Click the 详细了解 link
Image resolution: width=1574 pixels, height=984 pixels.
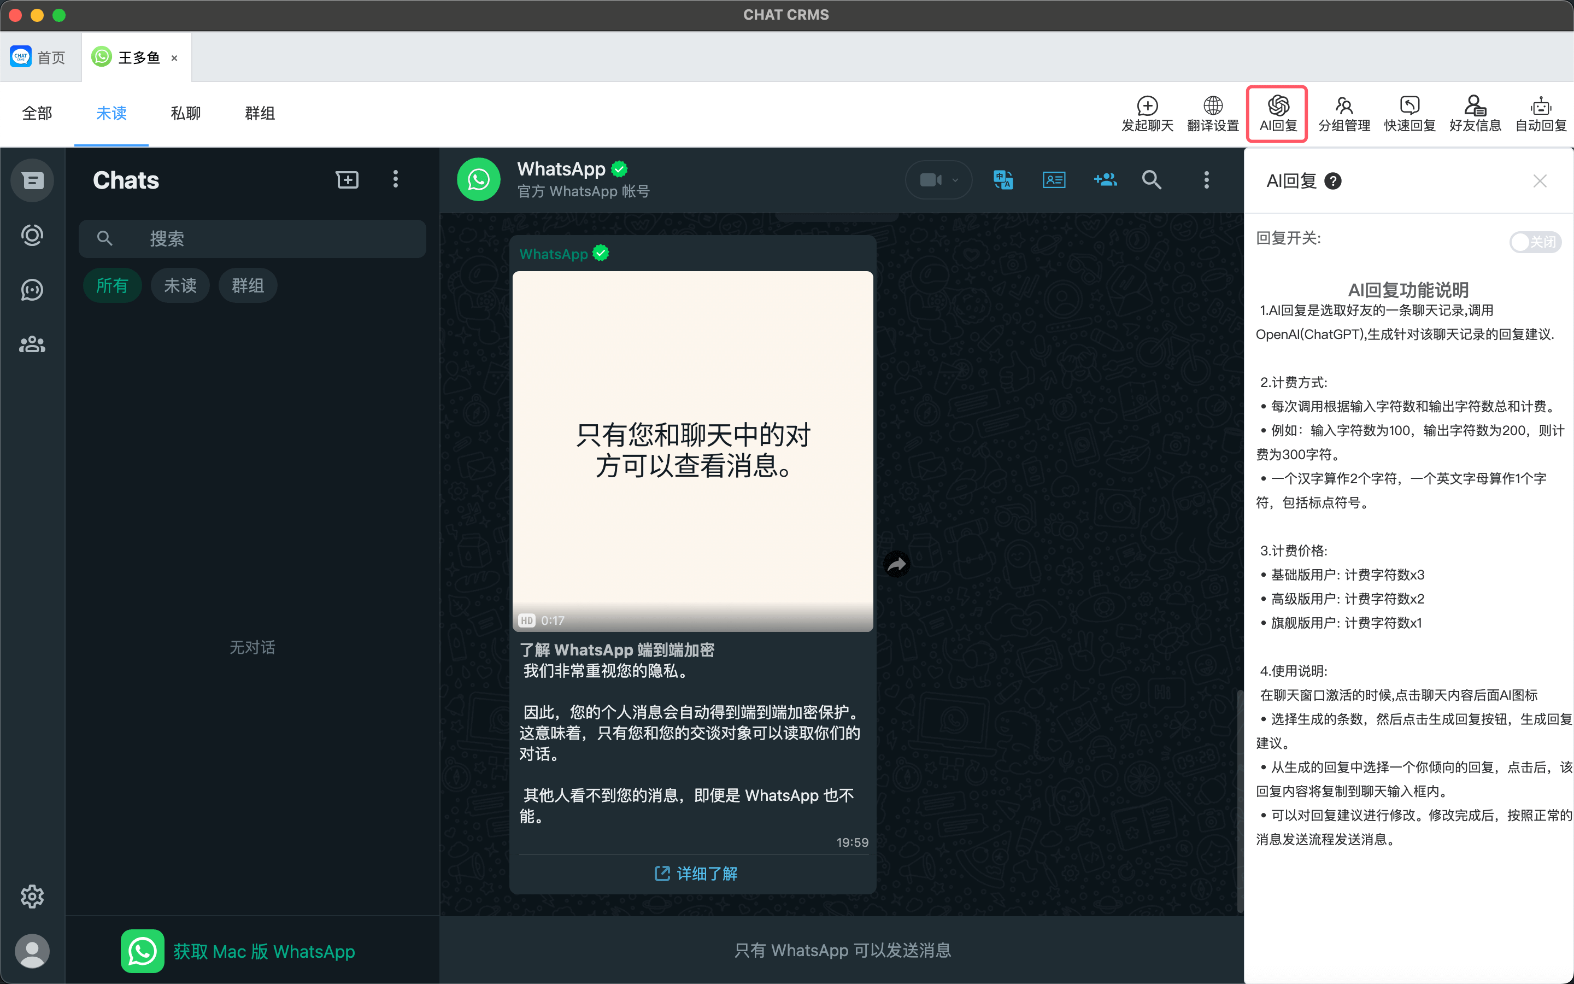[695, 874]
